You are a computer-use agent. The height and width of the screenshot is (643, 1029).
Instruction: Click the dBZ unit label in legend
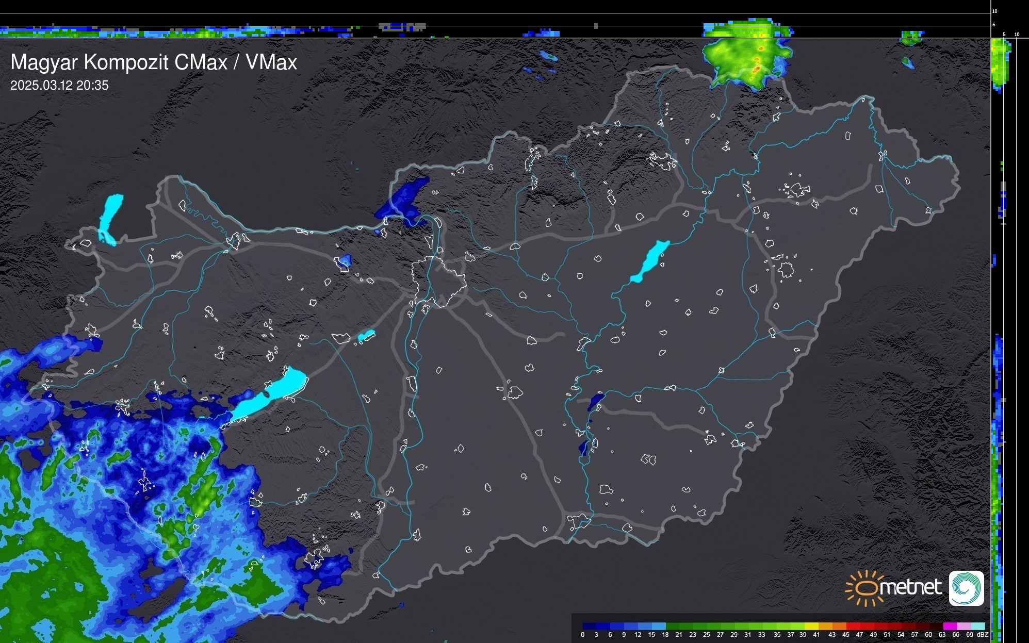(983, 635)
